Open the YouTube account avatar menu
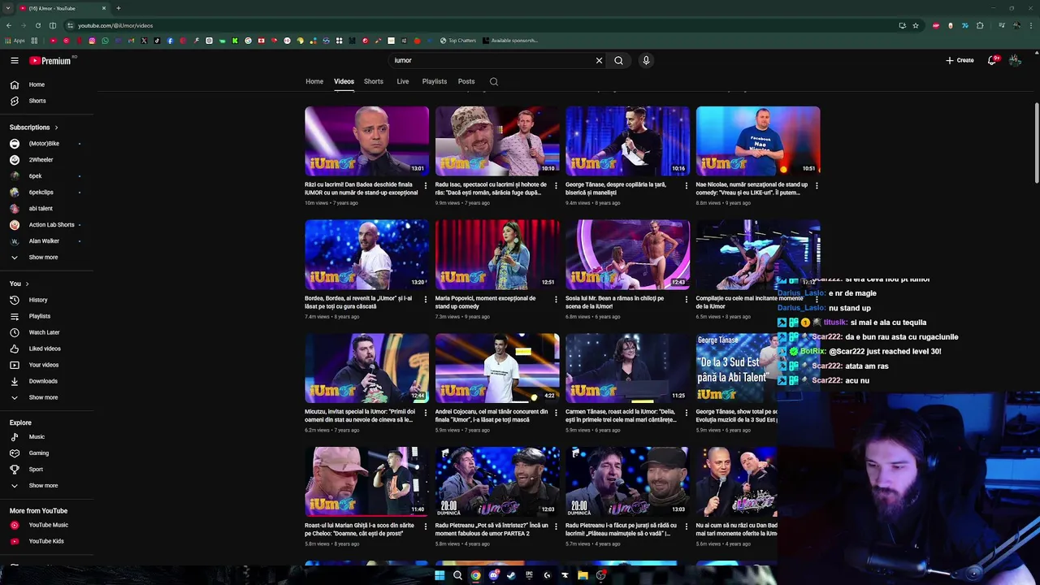Screen dimensions: 1040x585 (1015, 60)
